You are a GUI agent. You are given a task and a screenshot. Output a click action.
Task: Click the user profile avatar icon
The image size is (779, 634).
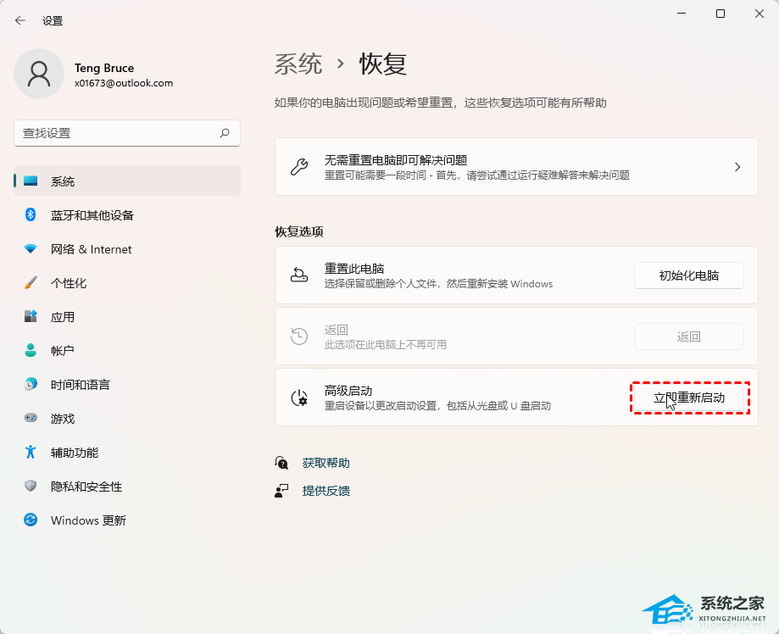(39, 74)
